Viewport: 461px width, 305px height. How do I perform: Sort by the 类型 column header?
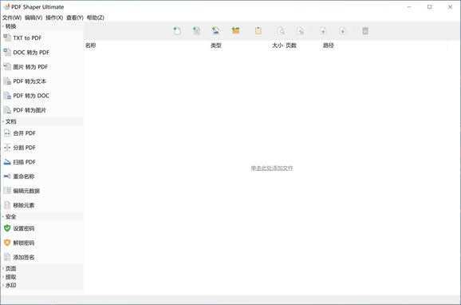[x=216, y=46]
